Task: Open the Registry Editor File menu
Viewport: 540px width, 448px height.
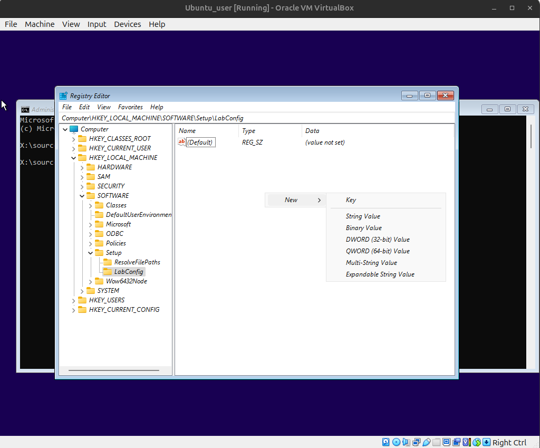Action: (67, 107)
